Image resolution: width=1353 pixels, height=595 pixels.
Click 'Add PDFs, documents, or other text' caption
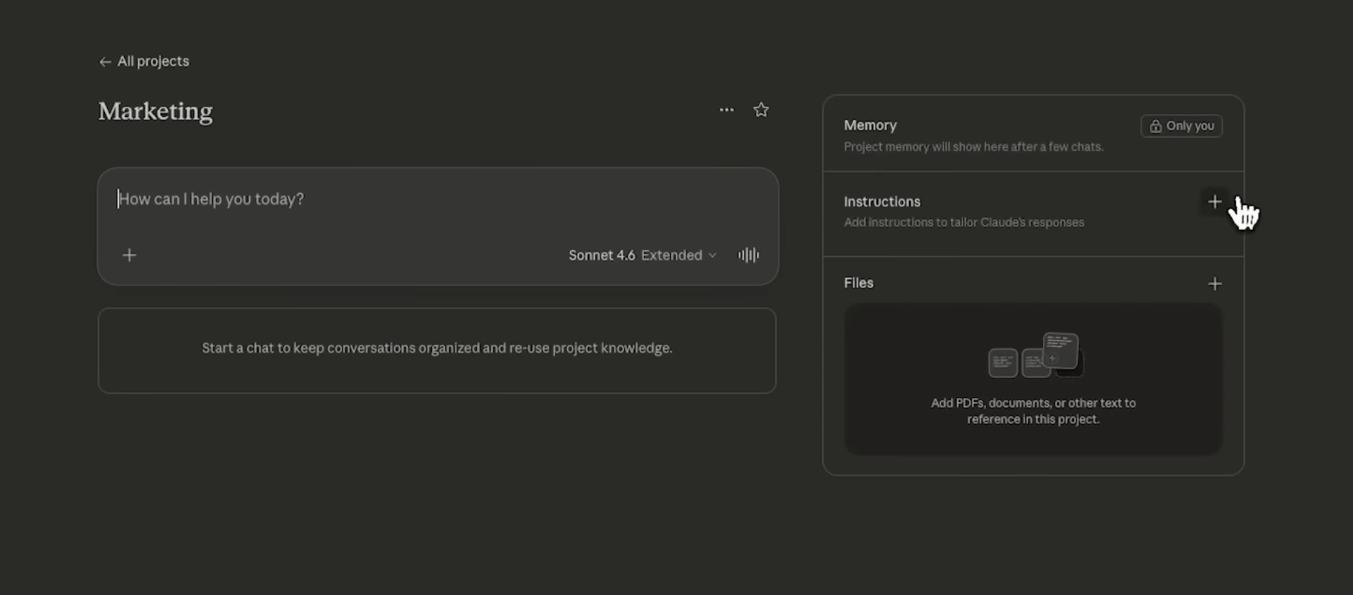coord(1033,411)
